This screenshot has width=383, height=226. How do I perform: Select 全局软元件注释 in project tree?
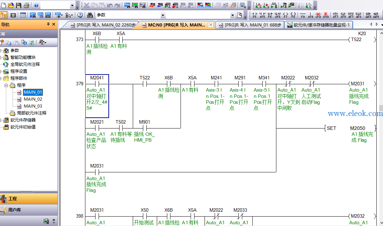tap(25, 64)
